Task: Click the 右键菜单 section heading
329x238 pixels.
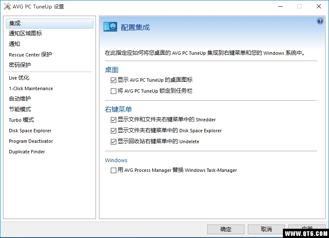Action: click(118, 109)
